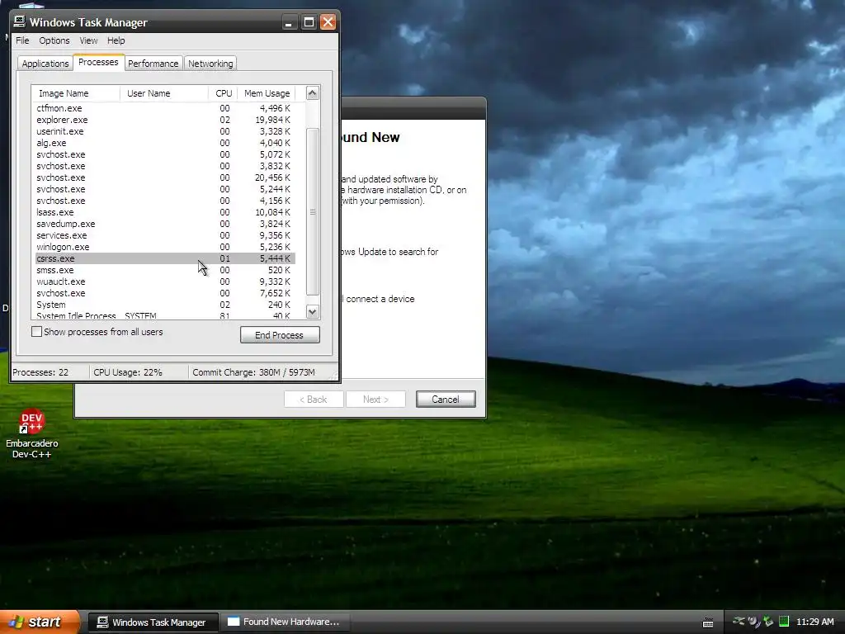The image size is (845, 634).
Task: Open the Embarcadero Dev-C++ desktop shortcut
Action: [31, 434]
